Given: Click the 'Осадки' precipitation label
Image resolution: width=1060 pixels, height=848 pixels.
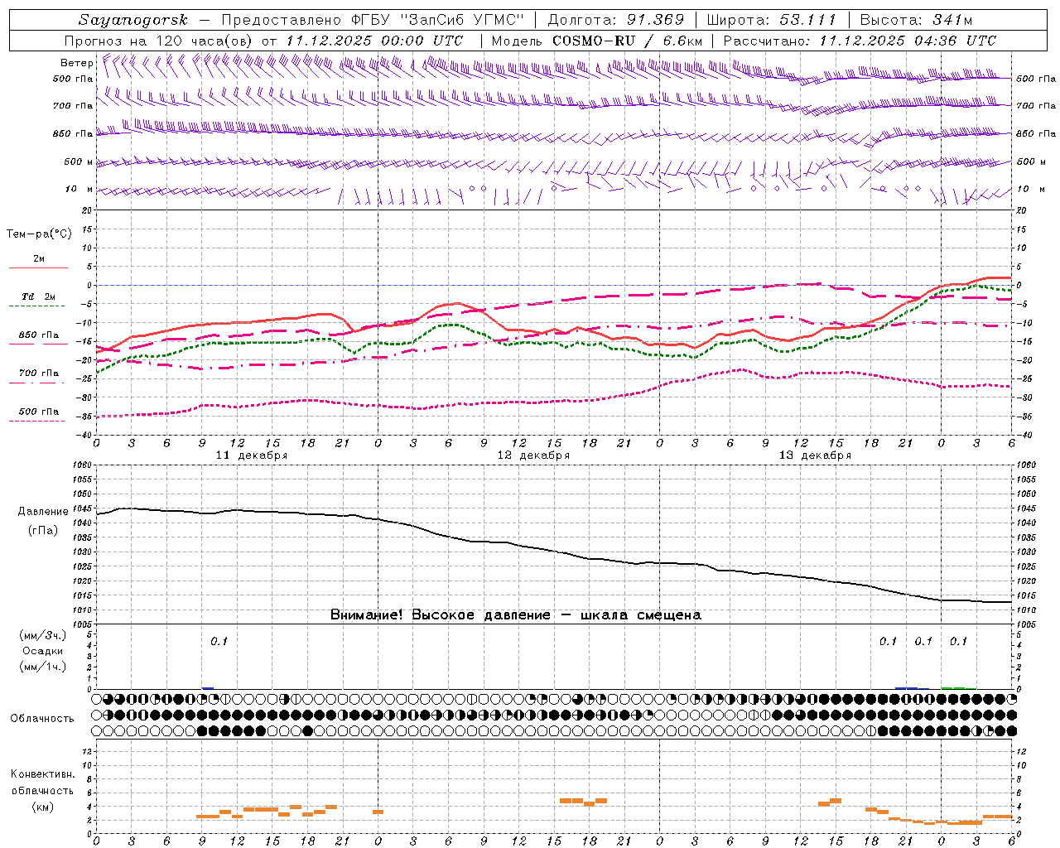Looking at the screenshot, I should tap(43, 651).
